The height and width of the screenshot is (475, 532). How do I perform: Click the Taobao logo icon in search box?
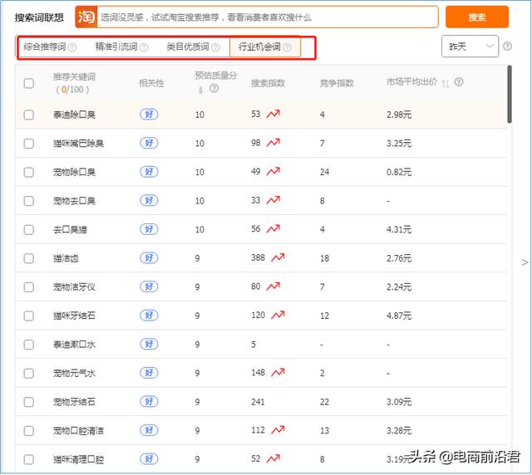(86, 17)
